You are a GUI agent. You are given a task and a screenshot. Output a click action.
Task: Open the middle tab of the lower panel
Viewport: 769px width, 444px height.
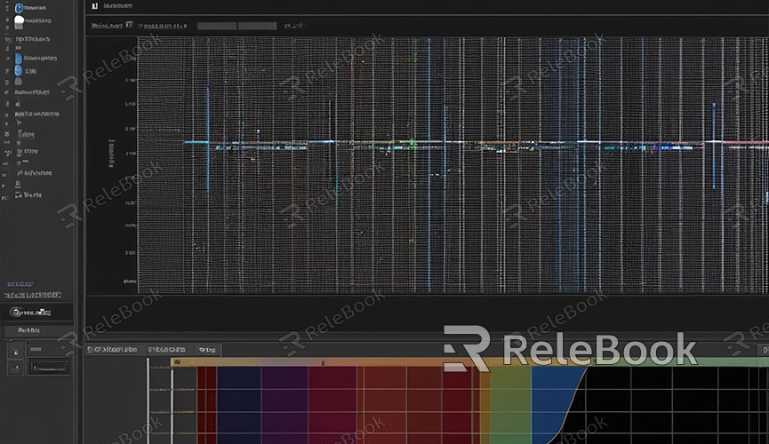pyautogui.click(x=169, y=349)
